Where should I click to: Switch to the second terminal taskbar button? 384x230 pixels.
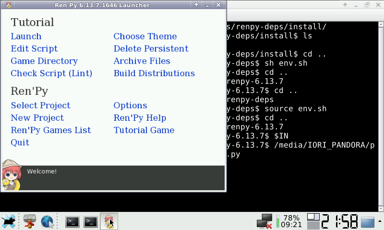pyautogui.click(x=91, y=221)
